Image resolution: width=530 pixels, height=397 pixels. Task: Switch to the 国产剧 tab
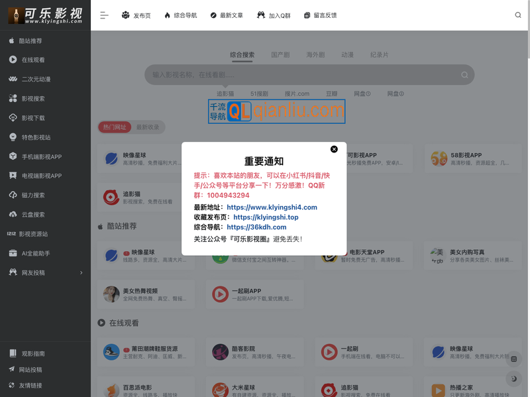point(282,54)
